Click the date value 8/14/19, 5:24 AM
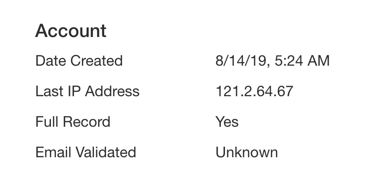The width and height of the screenshot is (374, 185). coord(272,61)
